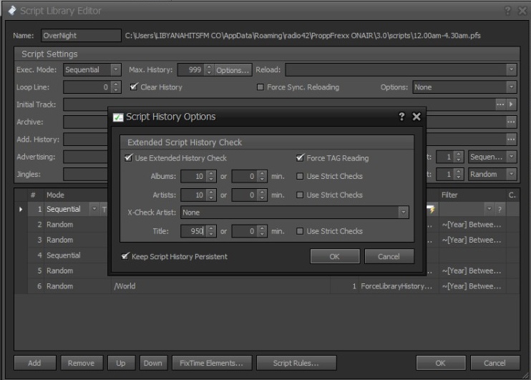
Task: Select the row 1 pointer arrow indicator
Action: 21,209
